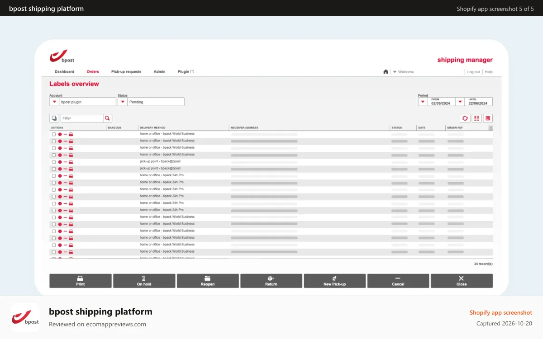Click the Delivery Method column header
543x339 pixels.
[x=152, y=128]
